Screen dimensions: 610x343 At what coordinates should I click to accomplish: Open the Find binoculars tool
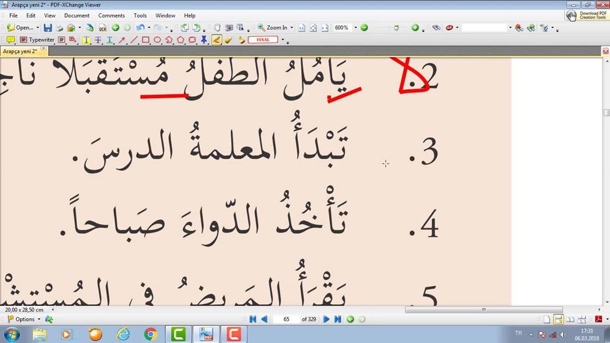click(x=436, y=27)
